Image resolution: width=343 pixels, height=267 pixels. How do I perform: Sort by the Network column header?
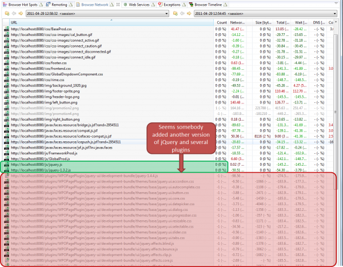(238, 22)
